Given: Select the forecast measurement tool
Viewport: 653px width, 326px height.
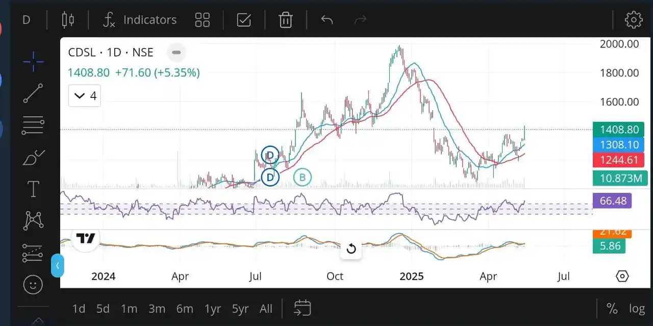Looking at the screenshot, I should coord(33,253).
